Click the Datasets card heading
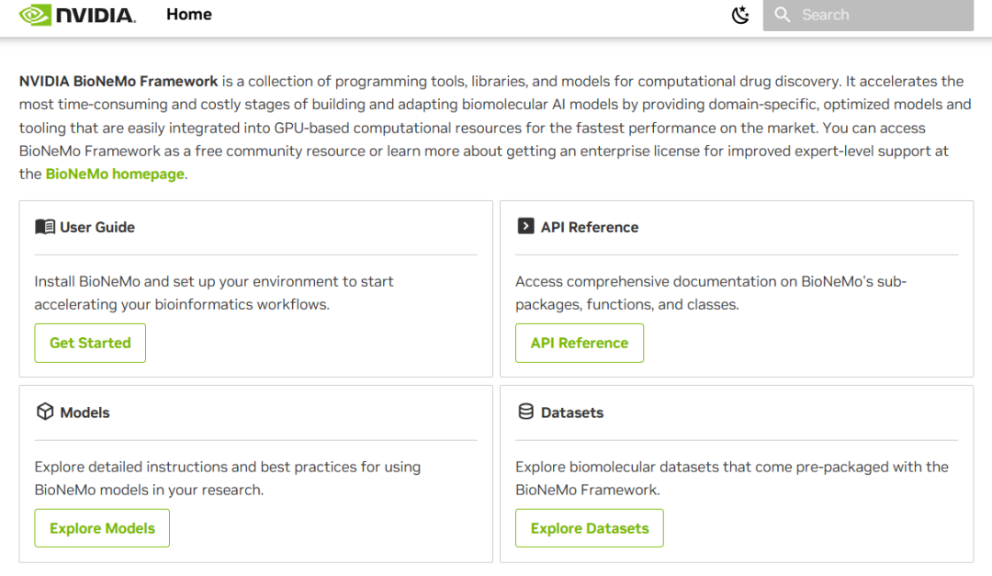 point(572,412)
